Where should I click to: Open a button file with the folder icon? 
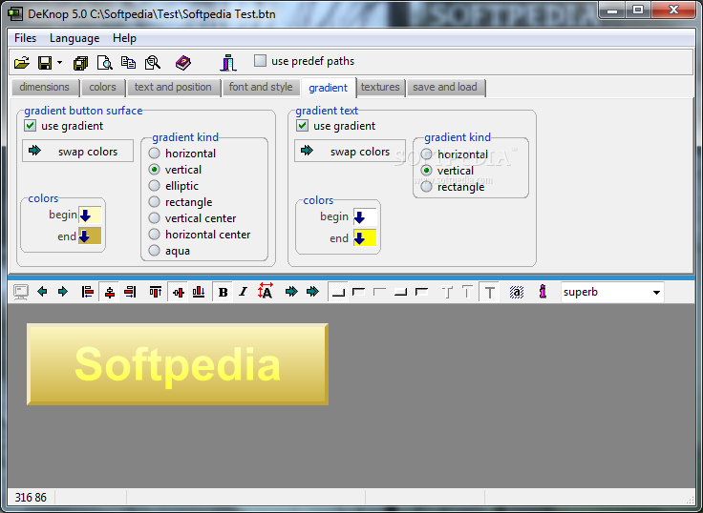click(22, 63)
